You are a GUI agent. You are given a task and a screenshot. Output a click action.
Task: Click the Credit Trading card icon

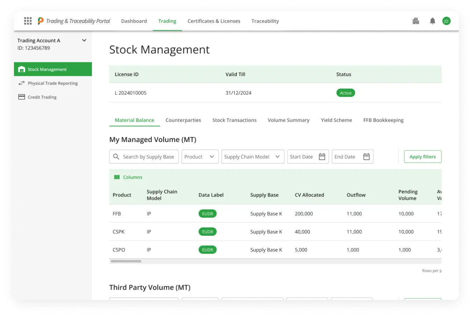22,97
